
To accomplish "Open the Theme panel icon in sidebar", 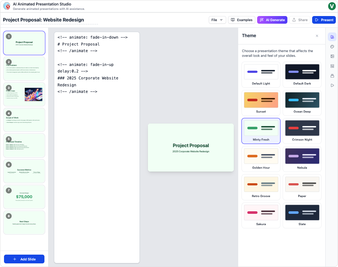I will [x=332, y=37].
